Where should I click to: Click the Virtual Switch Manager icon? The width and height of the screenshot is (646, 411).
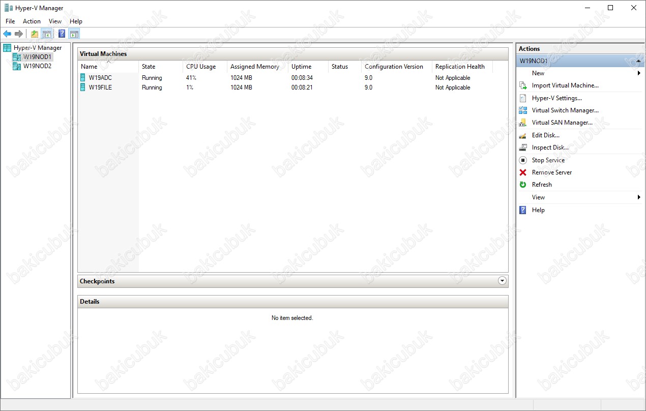[523, 110]
